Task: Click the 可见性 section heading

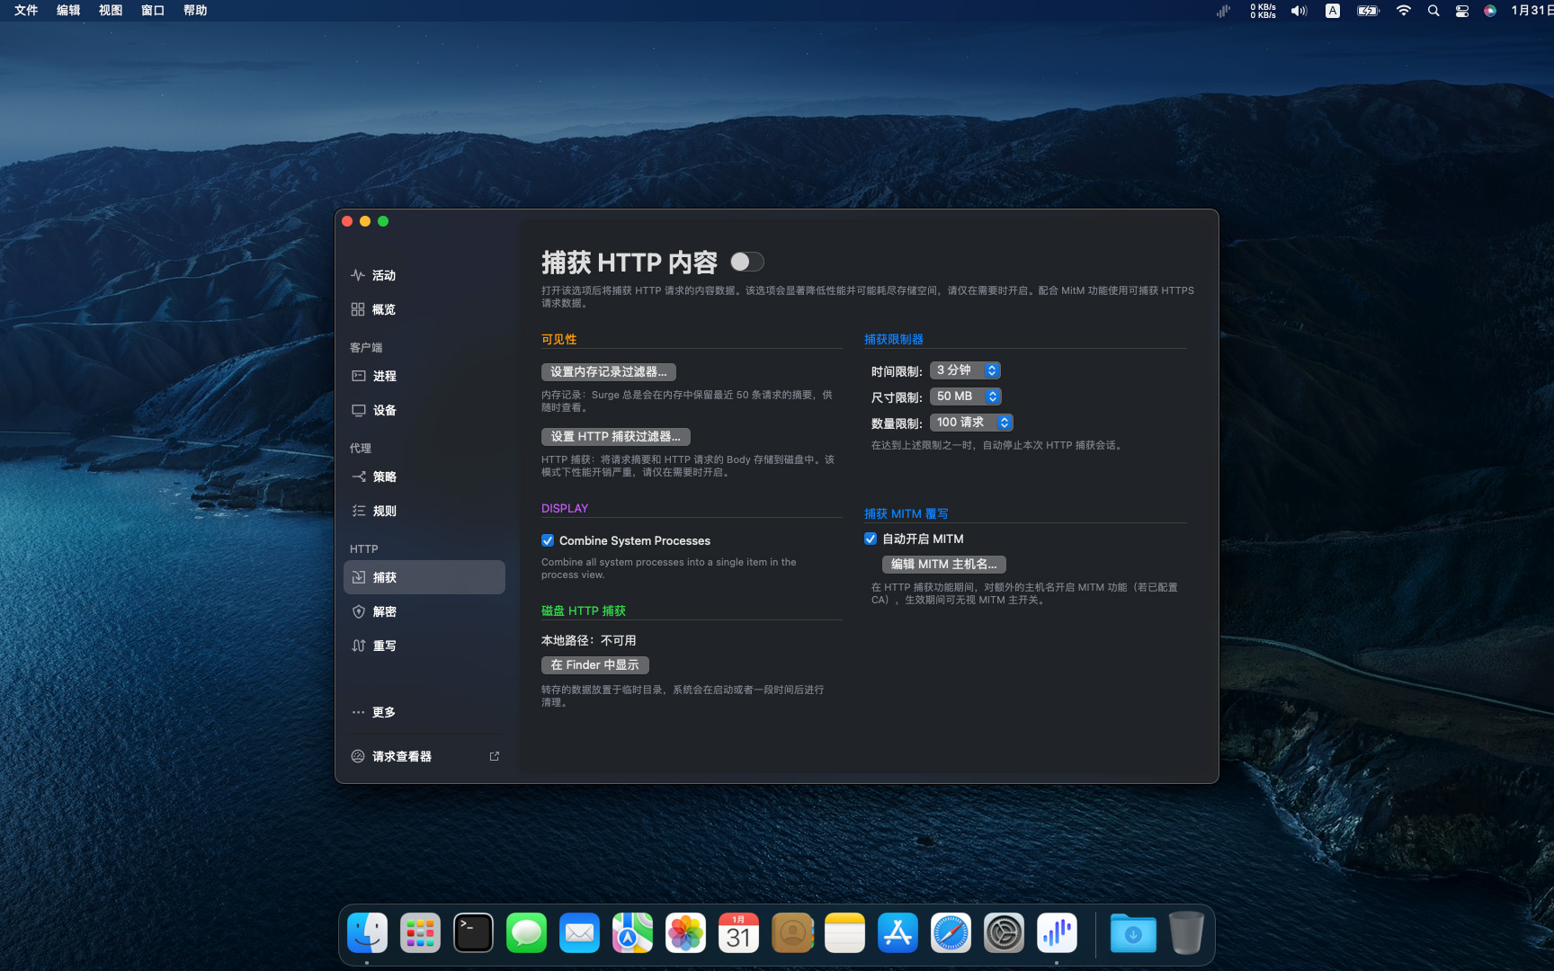Action: 559,339
